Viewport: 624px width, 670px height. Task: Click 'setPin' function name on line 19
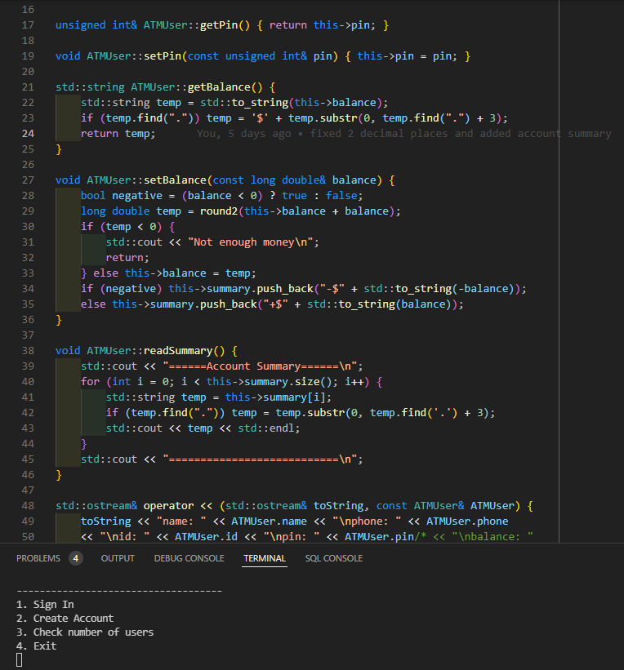163,56
